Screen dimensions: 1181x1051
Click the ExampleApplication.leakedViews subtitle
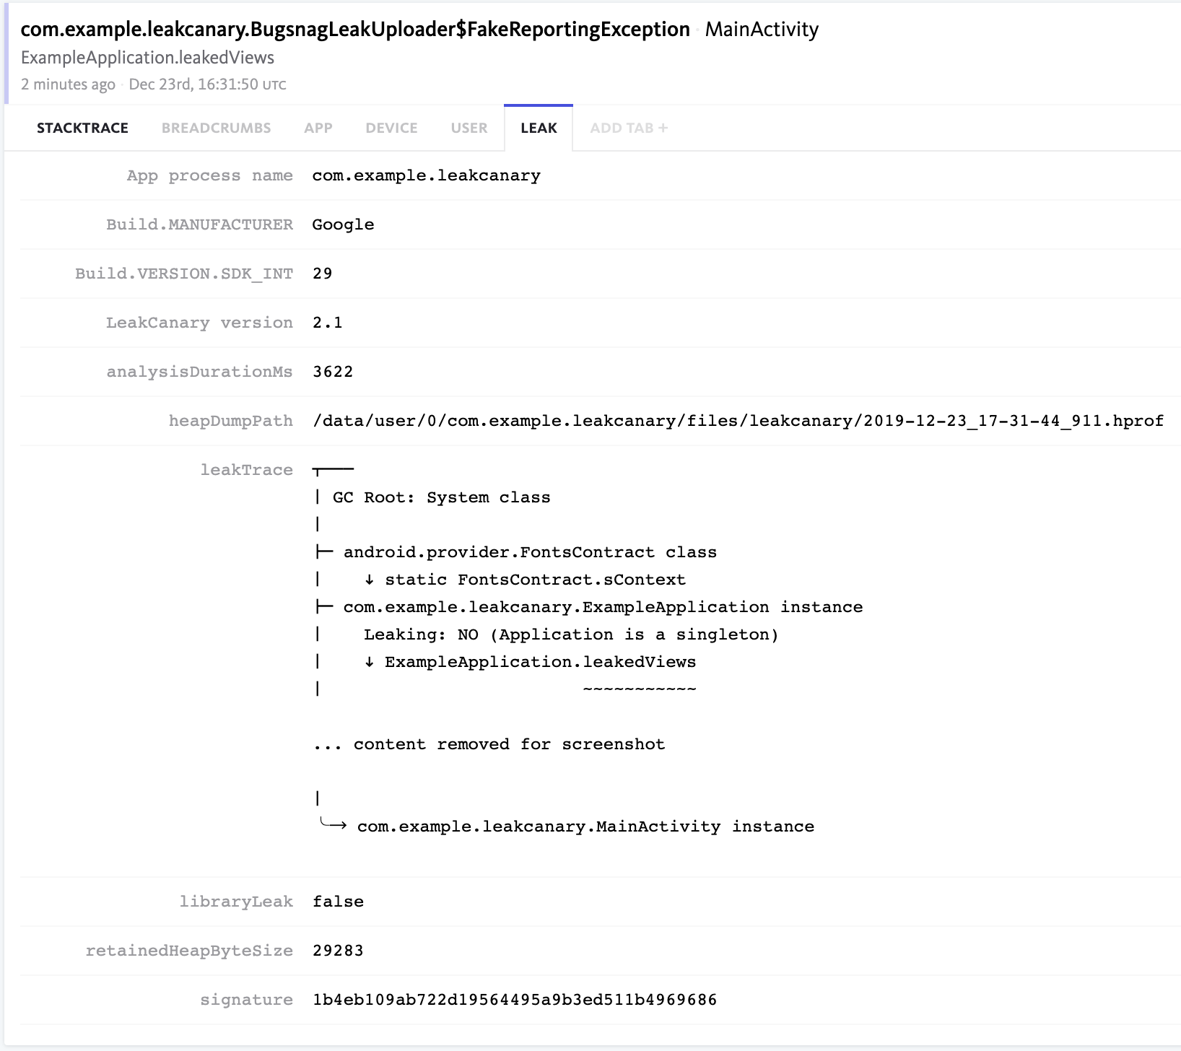tap(147, 58)
